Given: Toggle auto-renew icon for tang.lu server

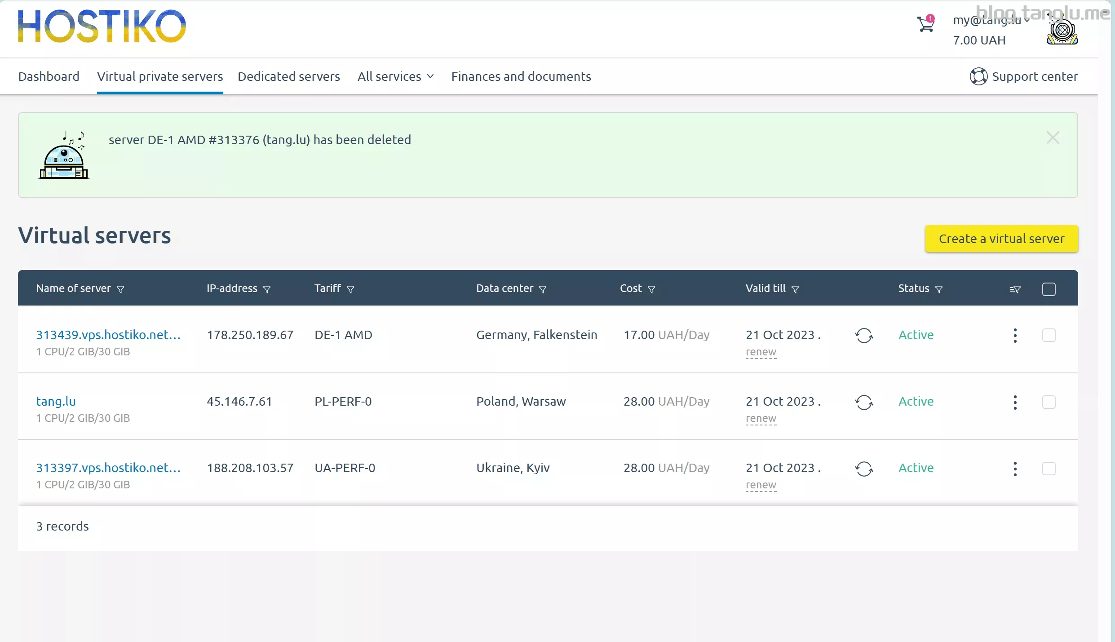Looking at the screenshot, I should tap(864, 402).
